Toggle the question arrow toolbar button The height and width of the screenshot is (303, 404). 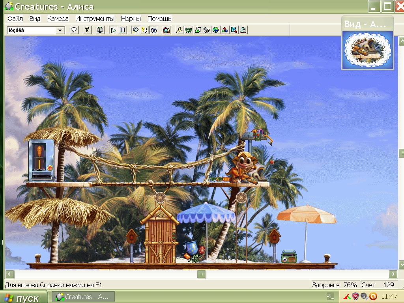click(144, 30)
